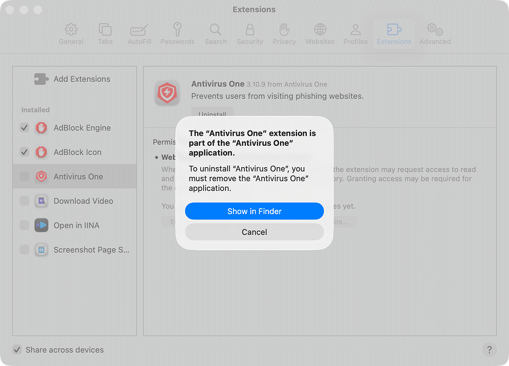Select the Antivirus One shield icon
This screenshot has height=366, width=509.
click(x=41, y=176)
